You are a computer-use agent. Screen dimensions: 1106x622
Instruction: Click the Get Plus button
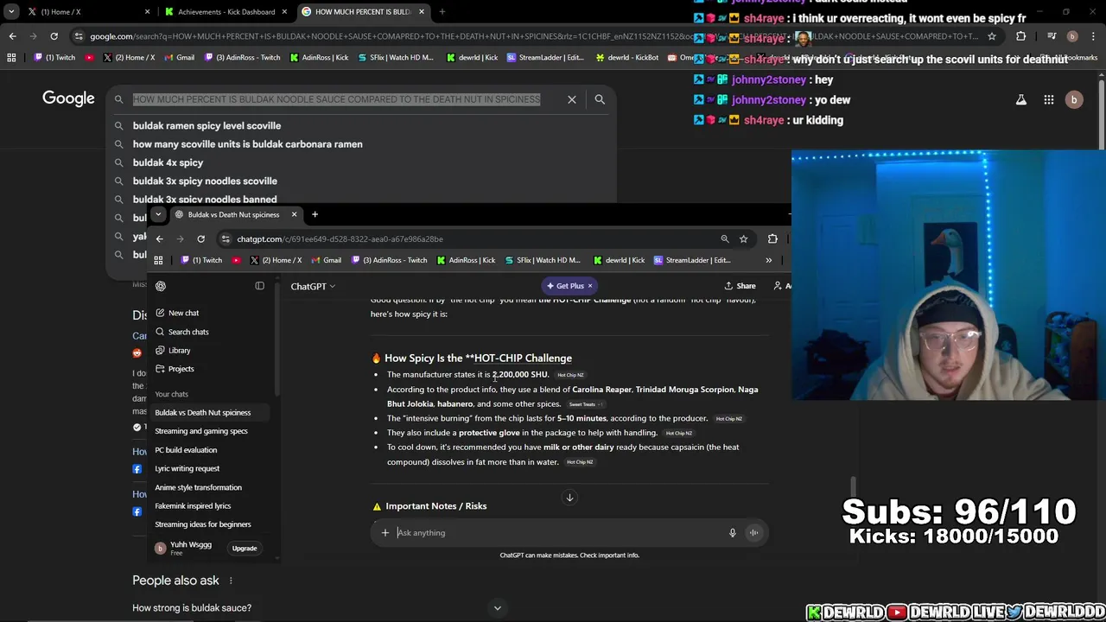pos(565,286)
